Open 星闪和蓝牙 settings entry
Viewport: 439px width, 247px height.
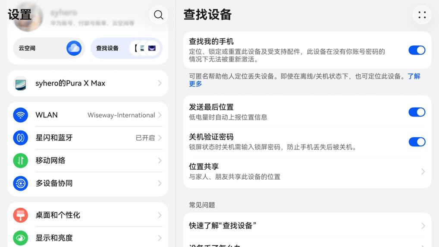click(88, 138)
